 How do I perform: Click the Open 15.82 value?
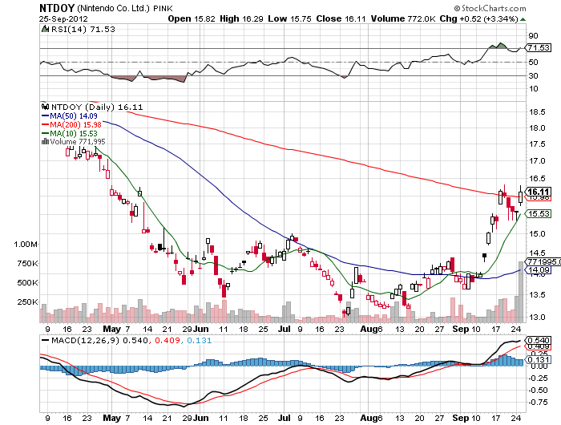(192, 18)
